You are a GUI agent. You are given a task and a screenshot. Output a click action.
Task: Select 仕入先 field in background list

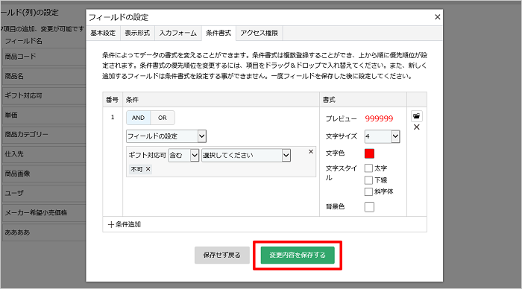(43, 154)
